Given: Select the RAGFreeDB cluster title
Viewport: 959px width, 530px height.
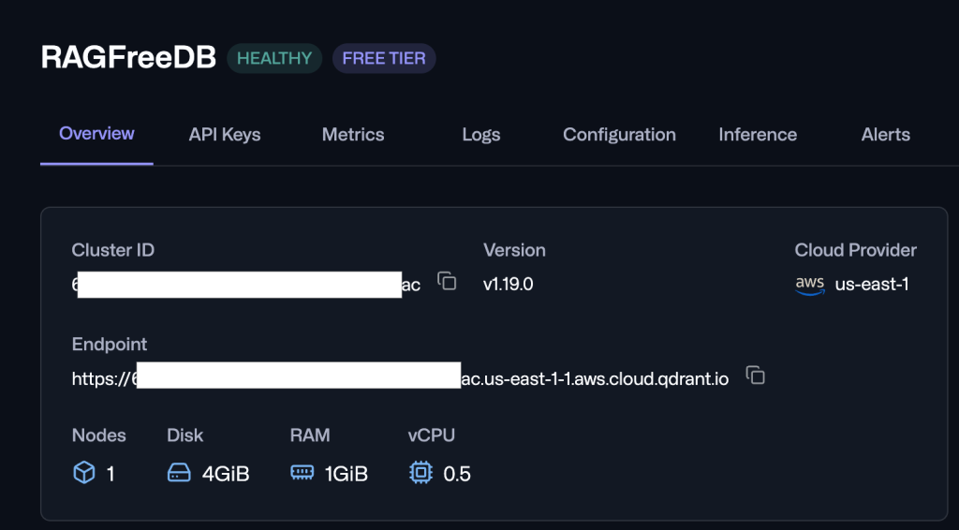Looking at the screenshot, I should click(x=128, y=57).
